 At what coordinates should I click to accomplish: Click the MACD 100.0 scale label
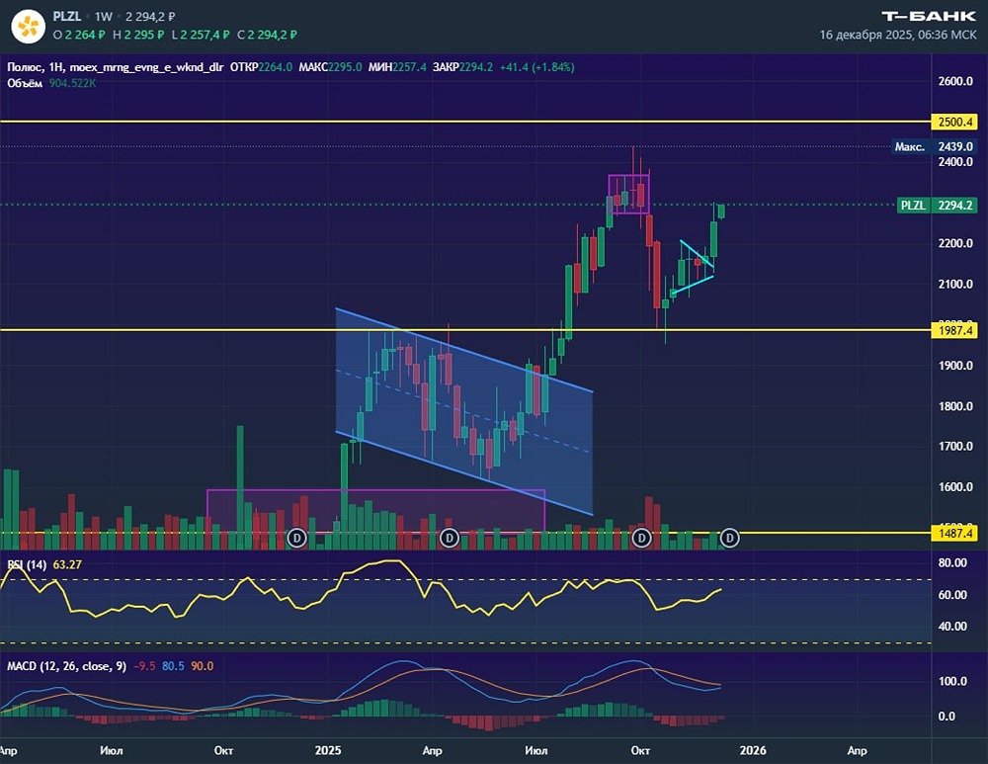pos(952,681)
